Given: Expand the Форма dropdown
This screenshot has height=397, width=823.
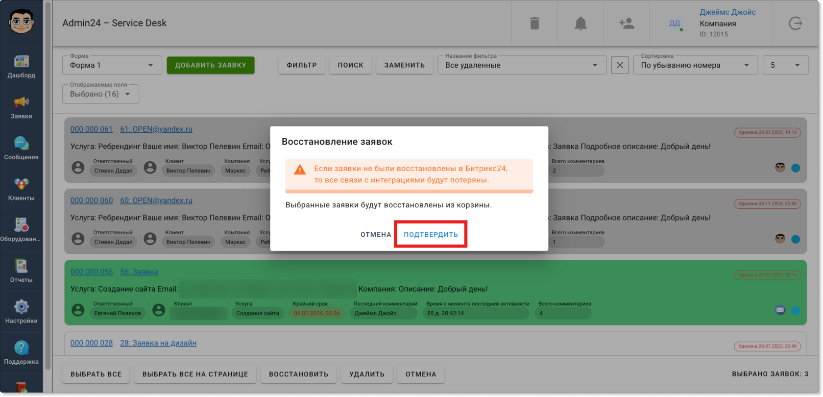Looking at the screenshot, I should pos(112,65).
